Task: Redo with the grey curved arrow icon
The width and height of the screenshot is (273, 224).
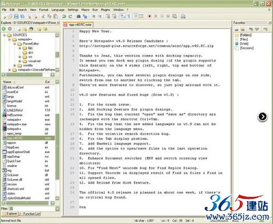Action: (x=70, y=16)
